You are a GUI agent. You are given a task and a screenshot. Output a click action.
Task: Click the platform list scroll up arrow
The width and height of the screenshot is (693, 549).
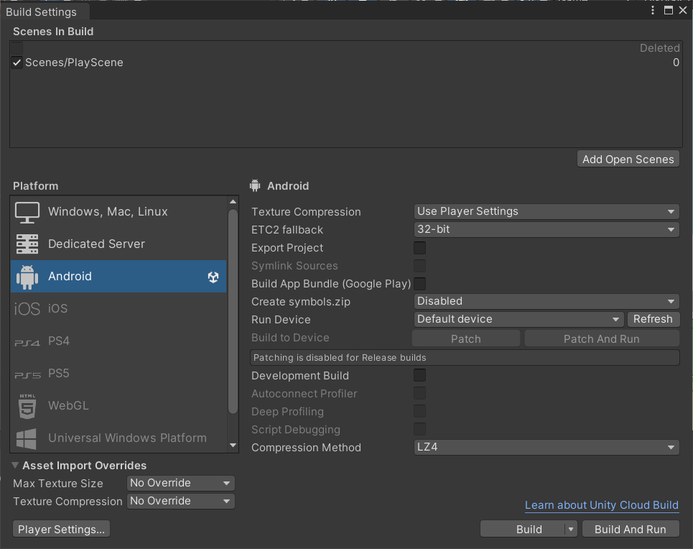pyautogui.click(x=233, y=202)
